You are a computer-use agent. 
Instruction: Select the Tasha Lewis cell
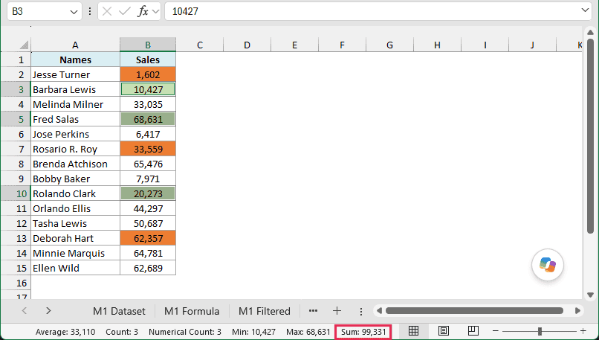click(75, 223)
